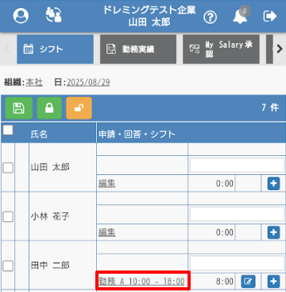
Task: Open the 本社 organization selector
Action: [x=34, y=83]
